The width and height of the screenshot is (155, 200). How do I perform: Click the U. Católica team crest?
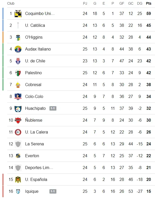(18, 25)
